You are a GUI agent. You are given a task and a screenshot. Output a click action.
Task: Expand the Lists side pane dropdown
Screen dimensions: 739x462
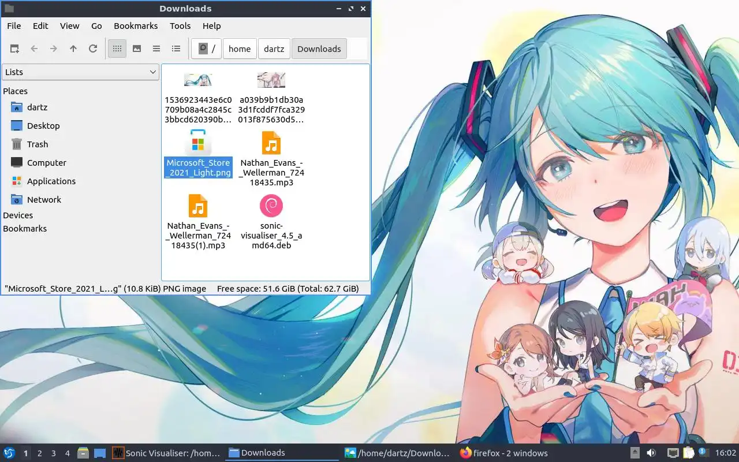(81, 72)
